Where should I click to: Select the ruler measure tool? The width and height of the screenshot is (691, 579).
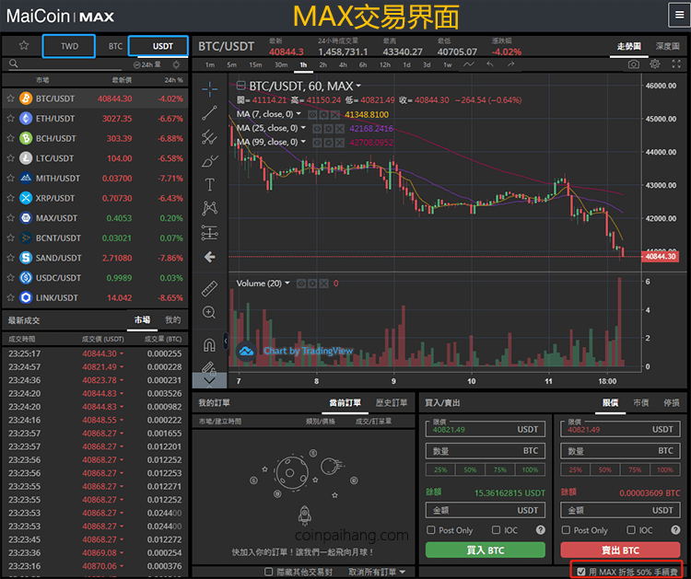[x=210, y=288]
